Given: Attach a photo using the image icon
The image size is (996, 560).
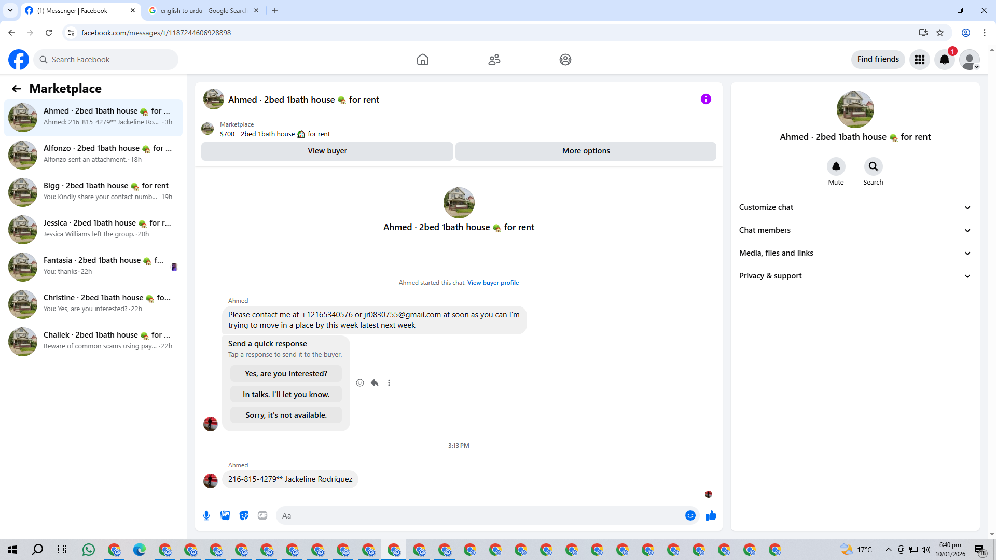Looking at the screenshot, I should pyautogui.click(x=225, y=515).
